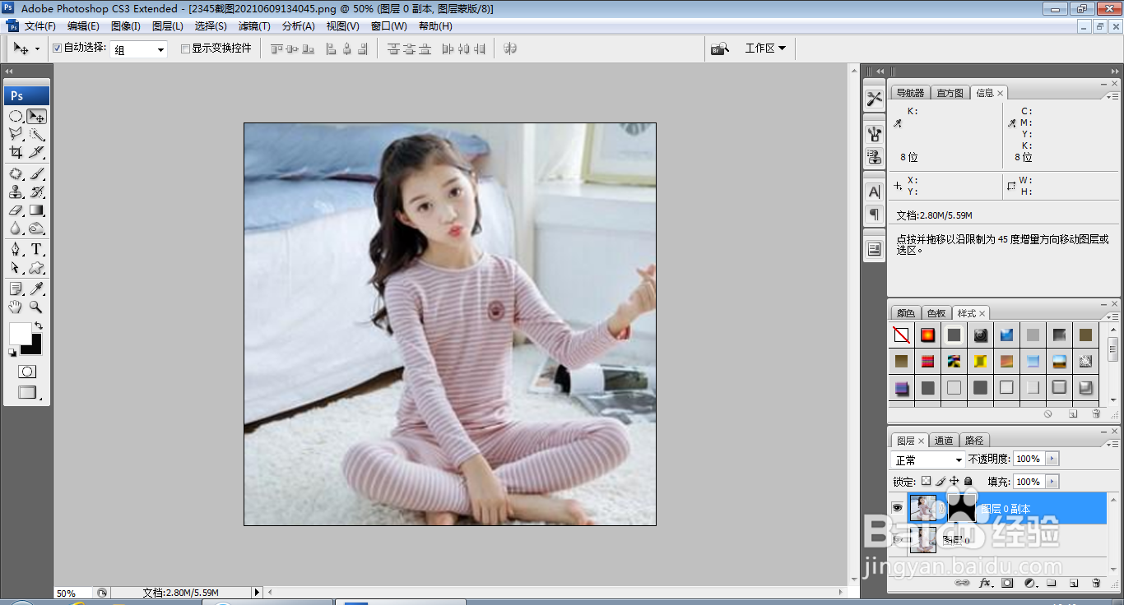Create a new layer group folder

click(1051, 583)
